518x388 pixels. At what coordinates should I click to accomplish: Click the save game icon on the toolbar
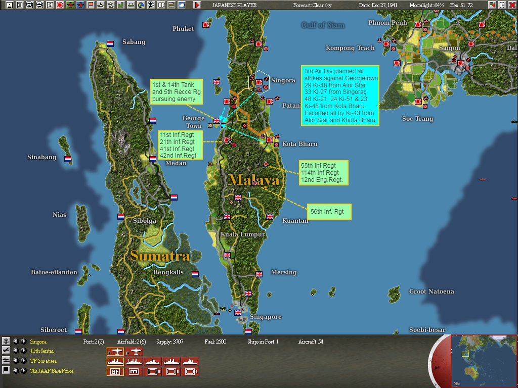point(10,5)
